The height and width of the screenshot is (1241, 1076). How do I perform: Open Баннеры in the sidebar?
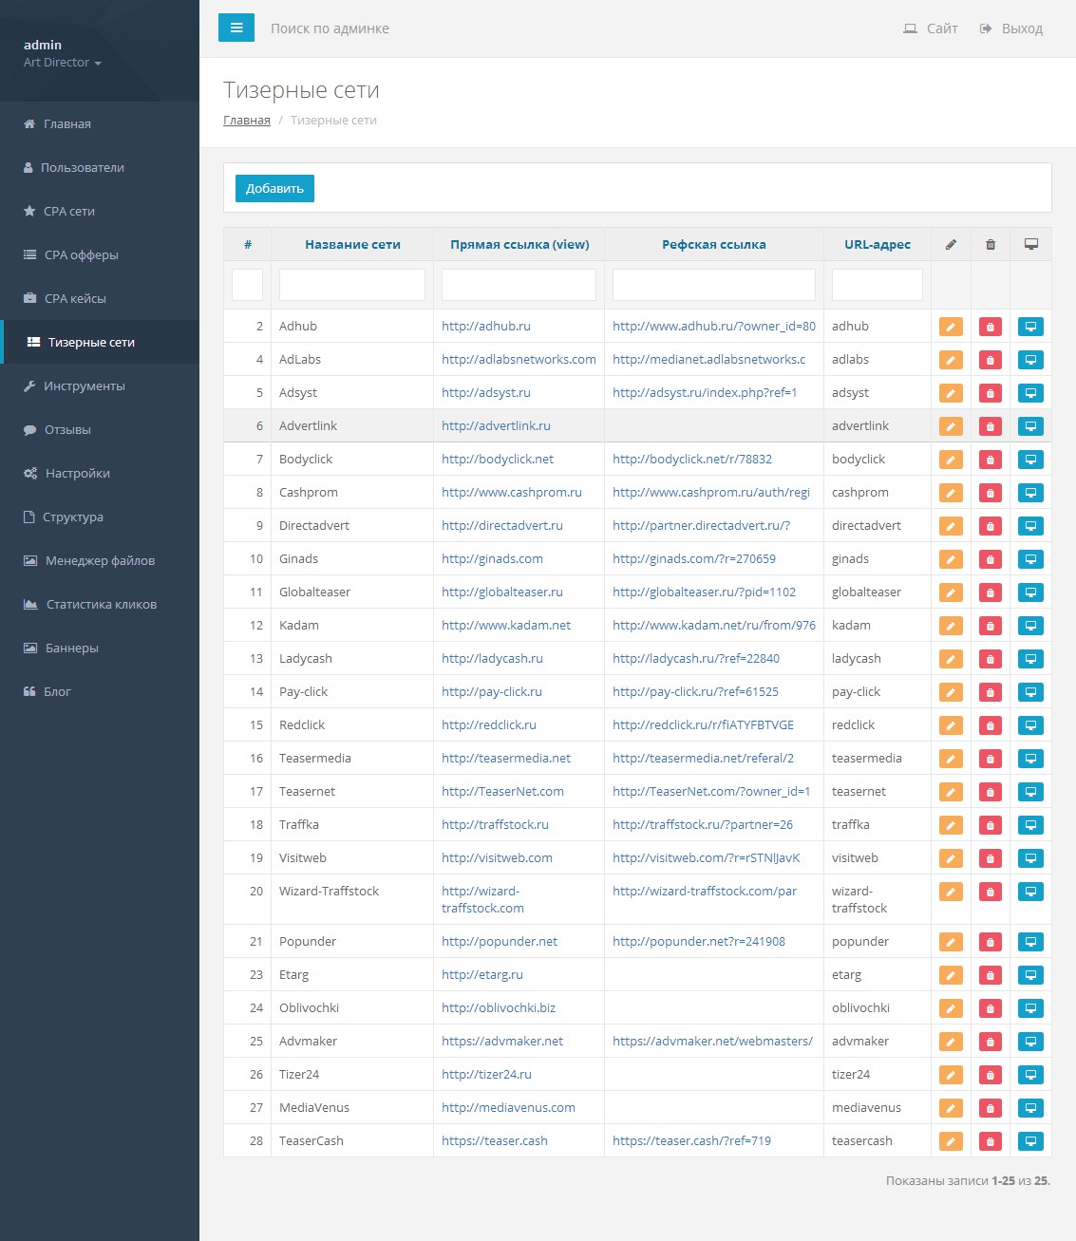(x=100, y=648)
